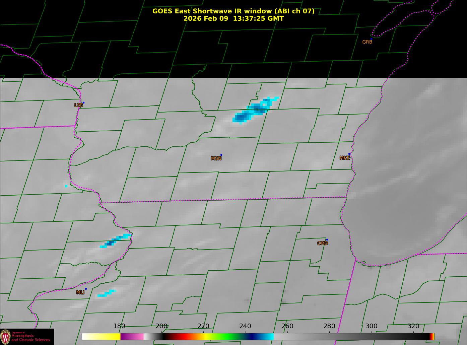Screen dimensions: 467x345
Task: Select the ORD station label
Action: pos(322,243)
